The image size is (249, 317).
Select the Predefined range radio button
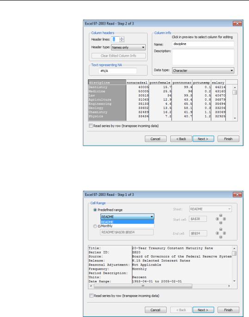point(95,210)
